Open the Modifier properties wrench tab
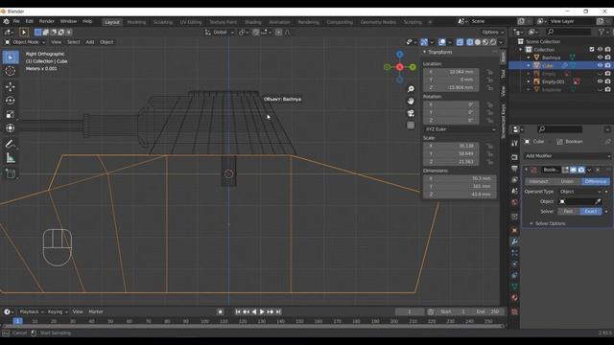 [x=514, y=241]
